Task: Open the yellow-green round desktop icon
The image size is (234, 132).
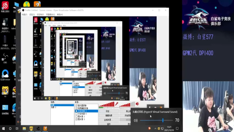Action: pyautogui.click(x=27, y=4)
